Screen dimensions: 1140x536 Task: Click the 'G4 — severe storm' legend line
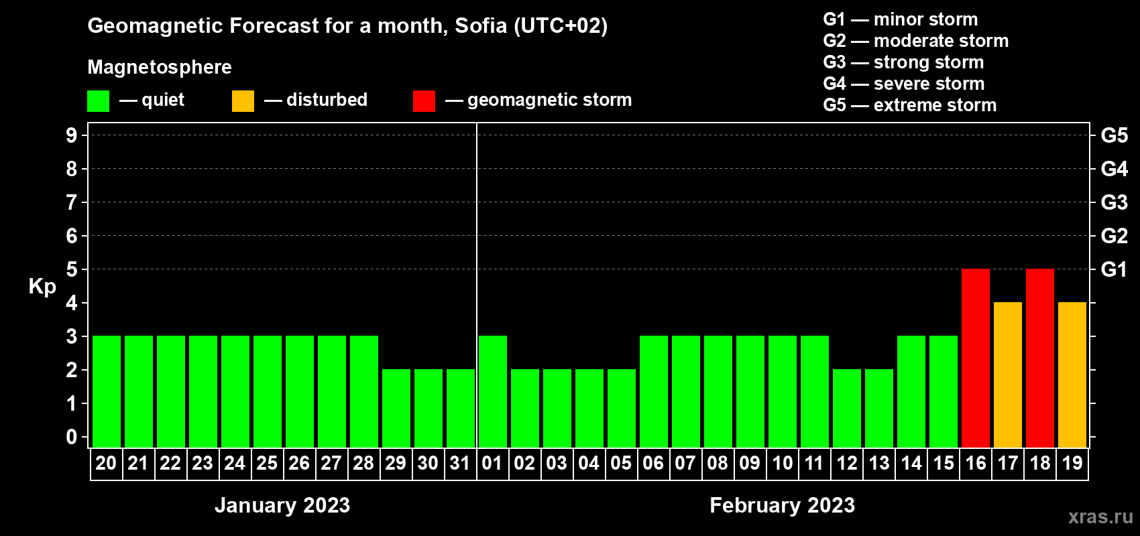coord(903,84)
